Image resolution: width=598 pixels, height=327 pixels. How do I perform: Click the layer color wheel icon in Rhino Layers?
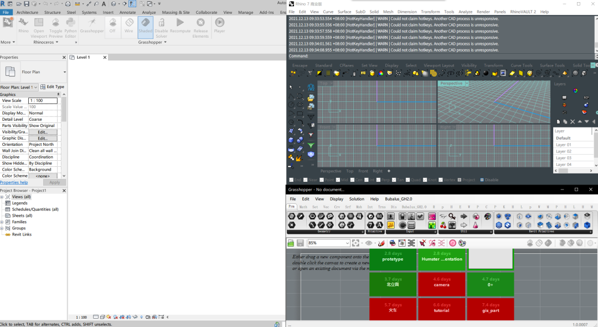pyautogui.click(x=575, y=90)
